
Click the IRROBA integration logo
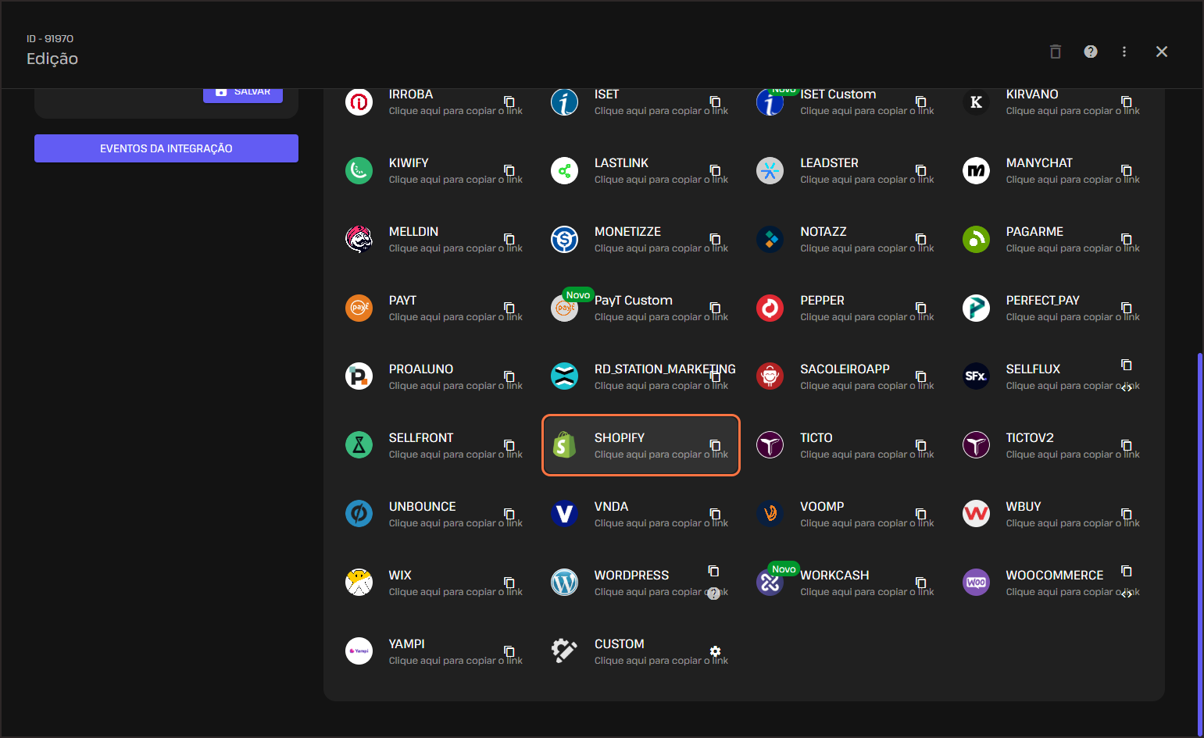click(x=359, y=102)
